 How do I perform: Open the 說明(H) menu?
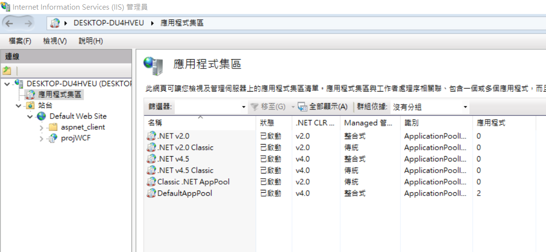[x=91, y=41]
